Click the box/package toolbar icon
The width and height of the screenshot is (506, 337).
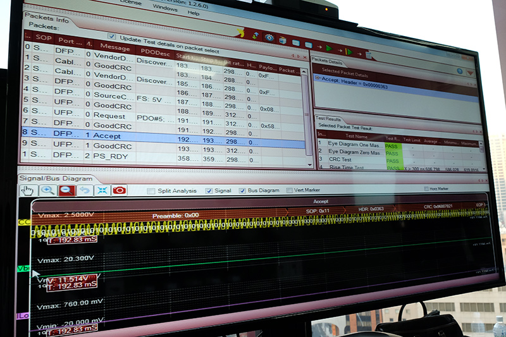tap(283, 40)
